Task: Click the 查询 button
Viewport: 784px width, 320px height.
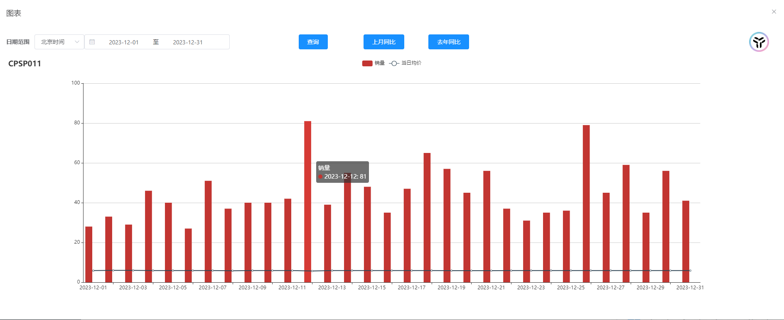Action: click(x=313, y=42)
